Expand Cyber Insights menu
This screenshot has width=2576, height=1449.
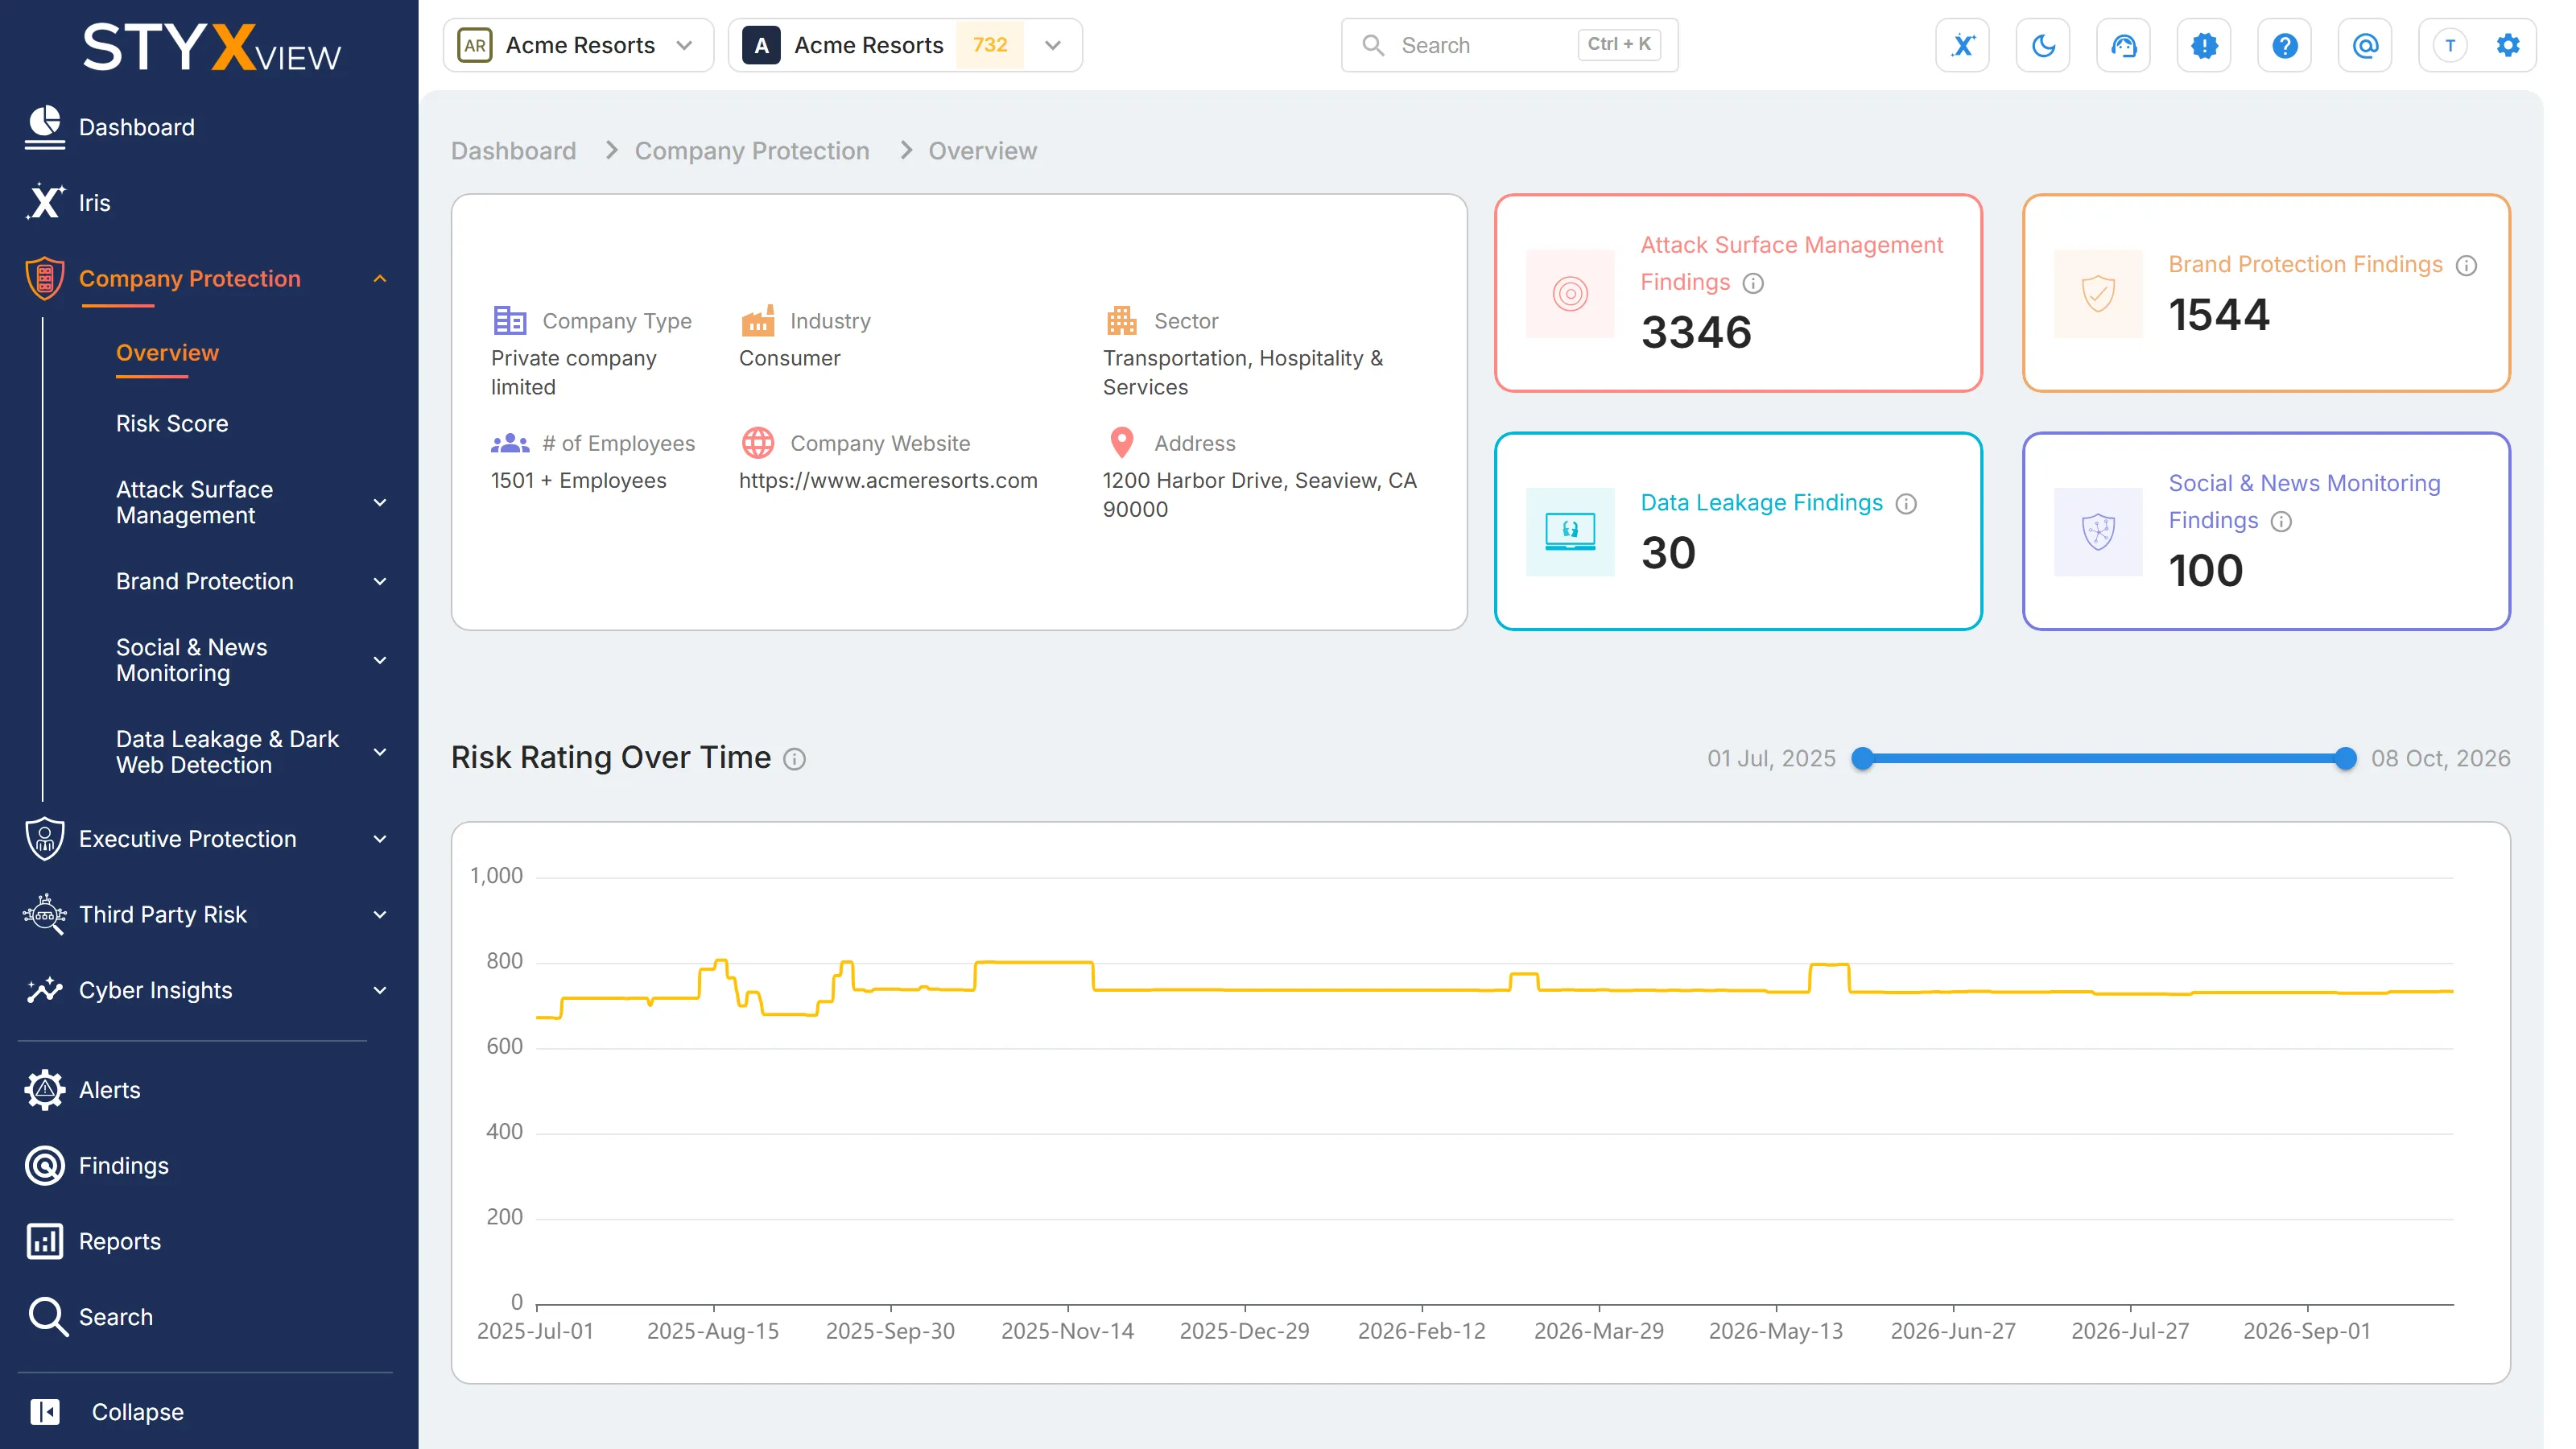pyautogui.click(x=380, y=990)
